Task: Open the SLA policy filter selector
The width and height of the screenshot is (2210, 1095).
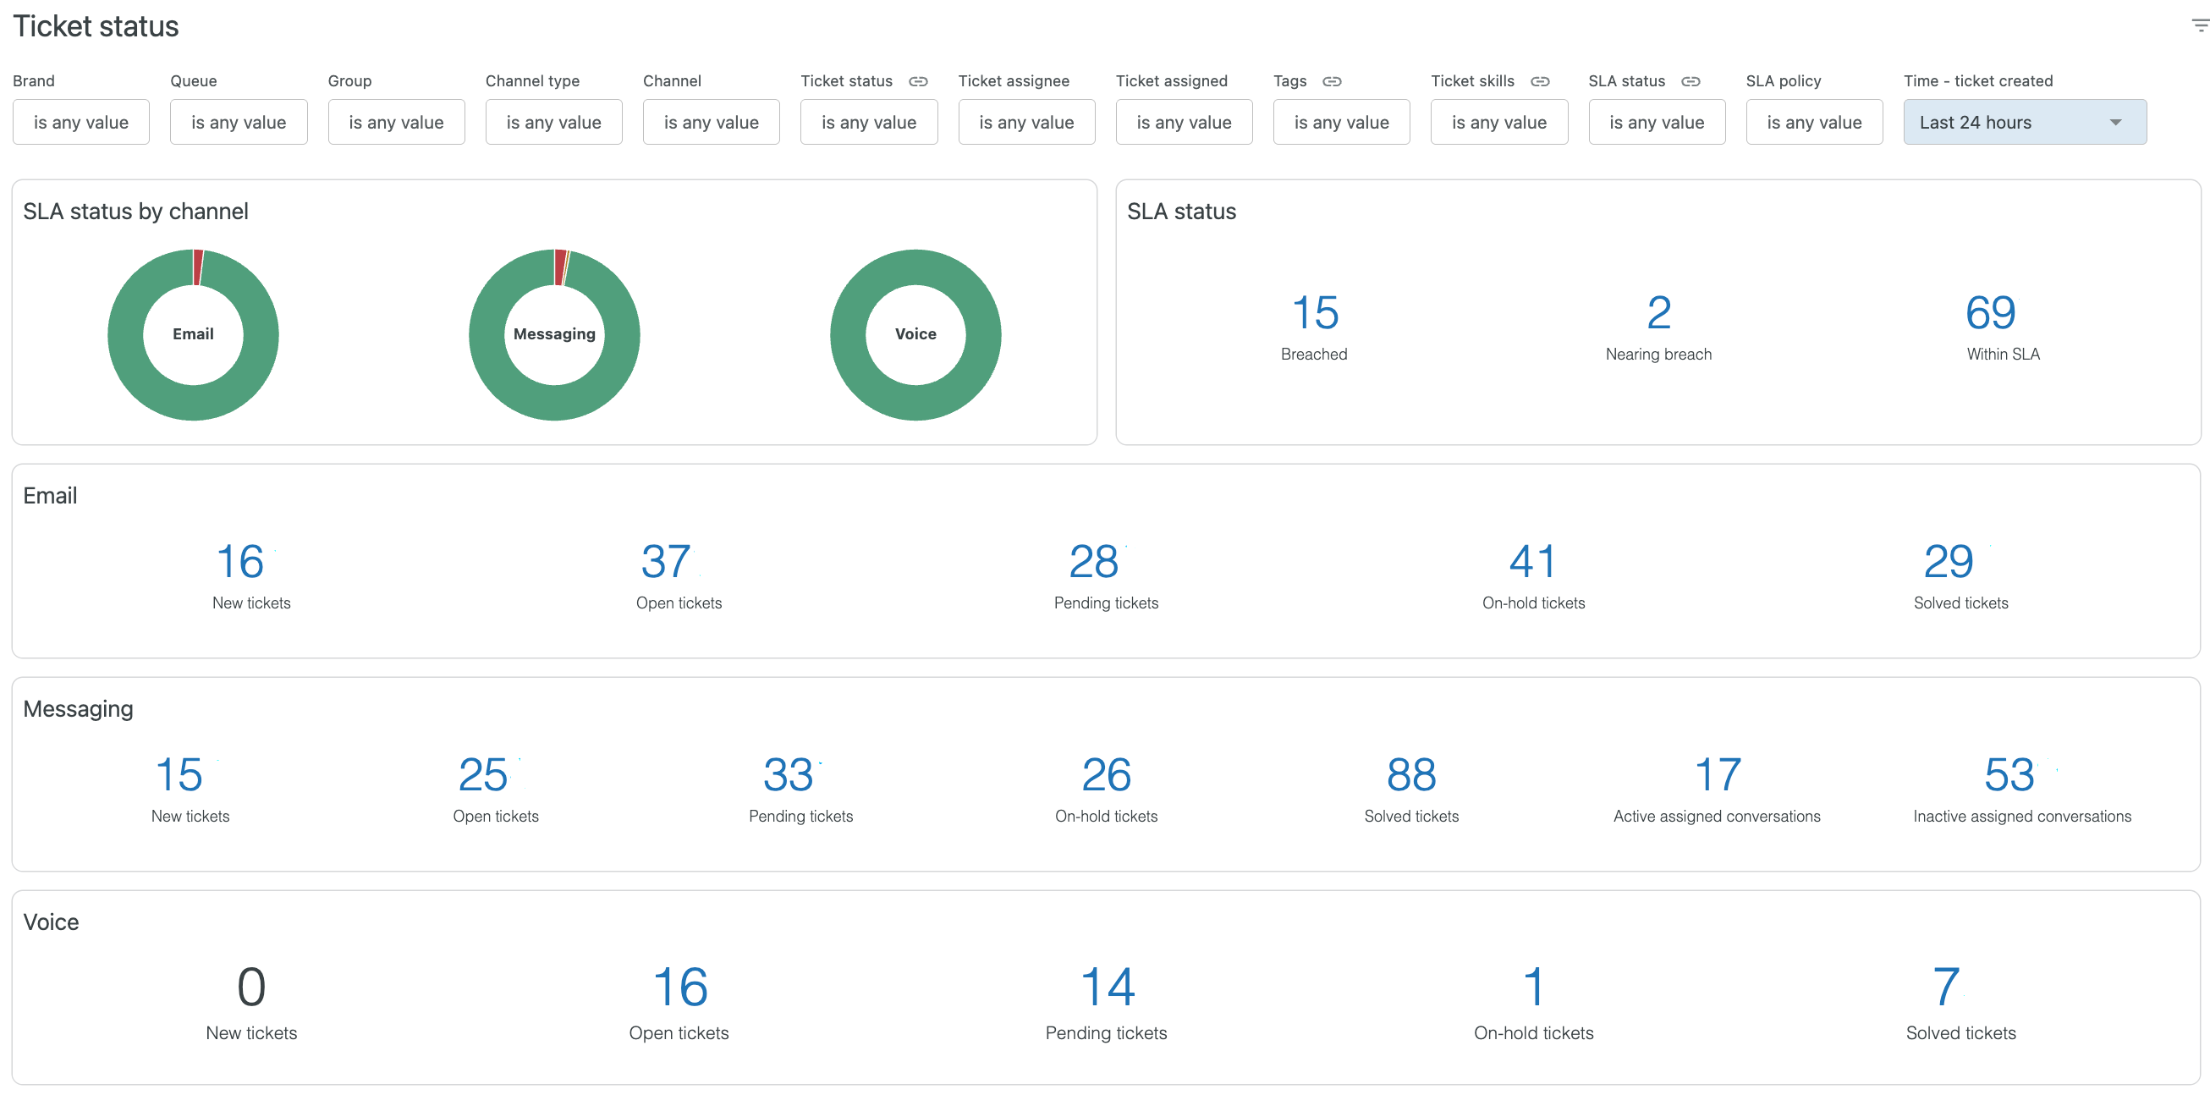Action: [x=1814, y=122]
